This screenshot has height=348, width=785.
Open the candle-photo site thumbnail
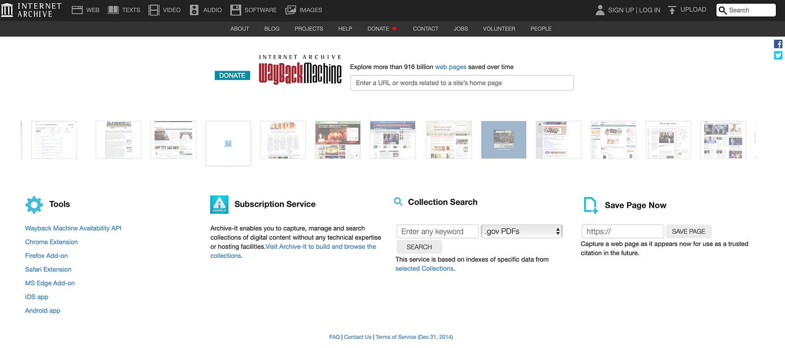(338, 140)
